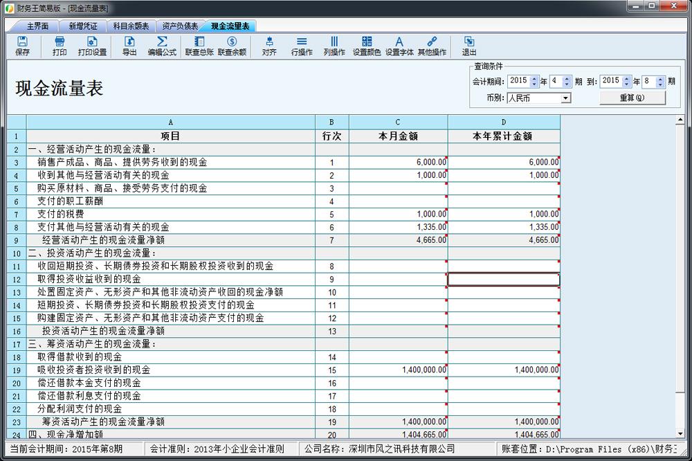Click the 本年累计金额 header cell
Image resolution: width=692 pixels, height=461 pixels.
pos(504,136)
